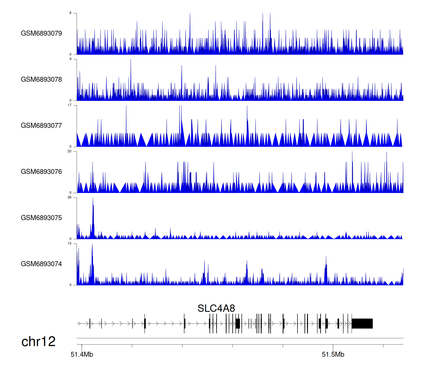Select y-axis maximum value 20
Viewport: 425px width, 374px height.
point(69,151)
